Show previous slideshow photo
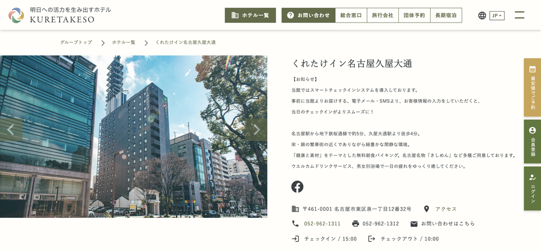Image resolution: width=541 pixels, height=250 pixels. [x=11, y=130]
